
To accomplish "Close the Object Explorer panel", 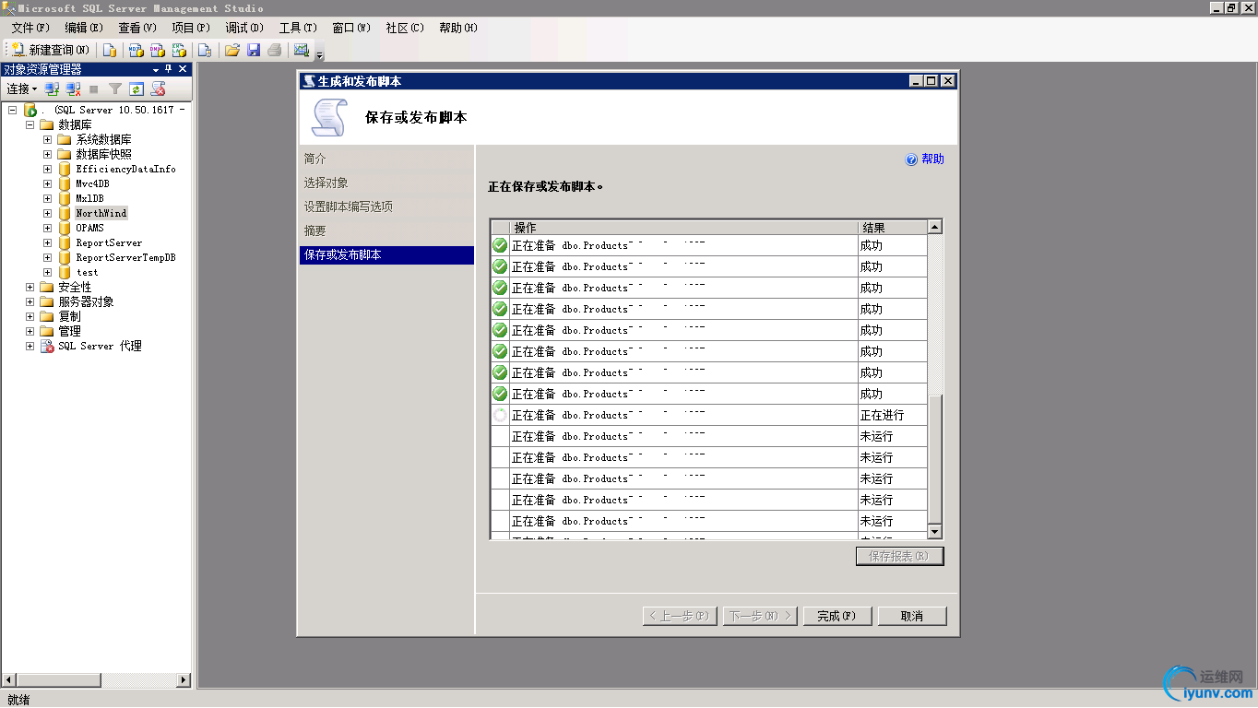I will point(183,69).
